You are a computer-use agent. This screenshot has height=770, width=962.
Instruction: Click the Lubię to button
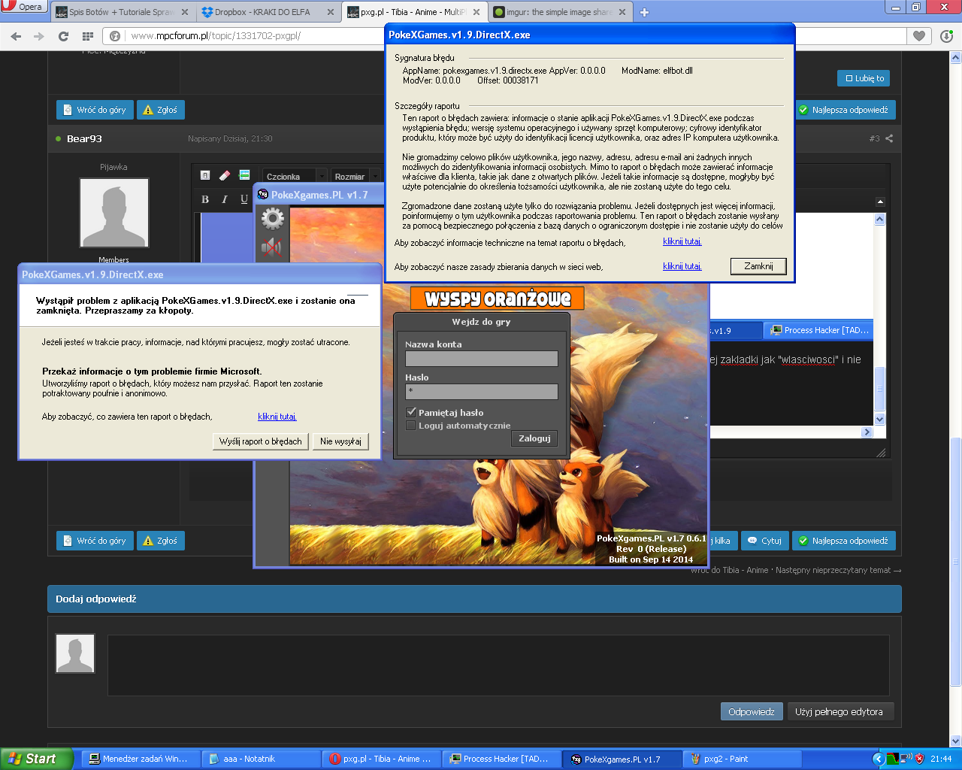[x=864, y=78]
